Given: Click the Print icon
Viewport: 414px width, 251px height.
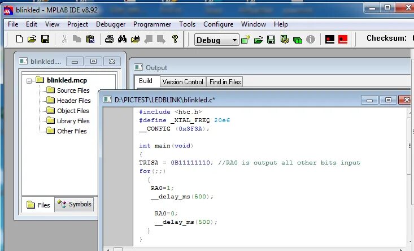Looking at the screenshot, I should (109, 39).
